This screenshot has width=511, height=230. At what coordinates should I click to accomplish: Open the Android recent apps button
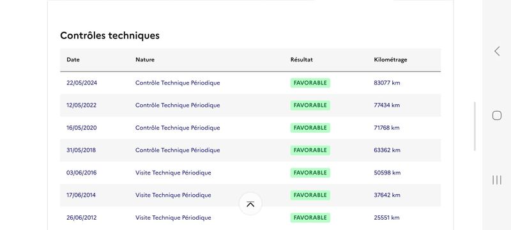click(x=497, y=180)
